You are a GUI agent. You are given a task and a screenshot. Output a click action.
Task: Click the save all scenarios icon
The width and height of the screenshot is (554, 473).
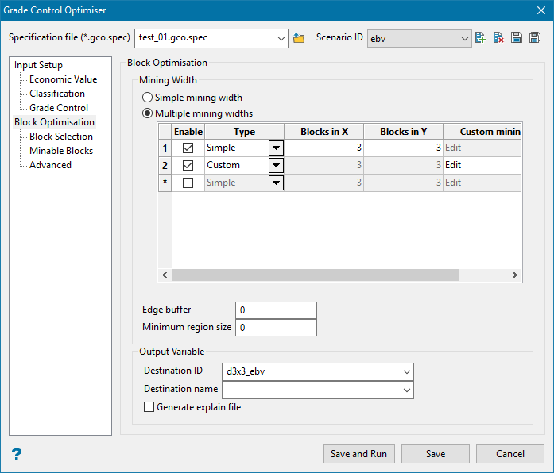535,38
